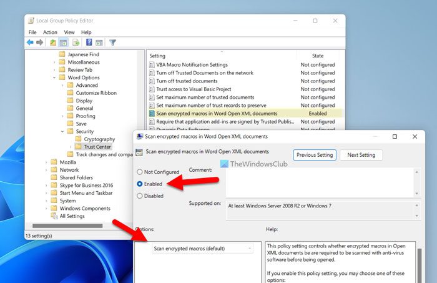This screenshot has width=437, height=283.
Task: Select System in the tree
Action: coord(67,201)
